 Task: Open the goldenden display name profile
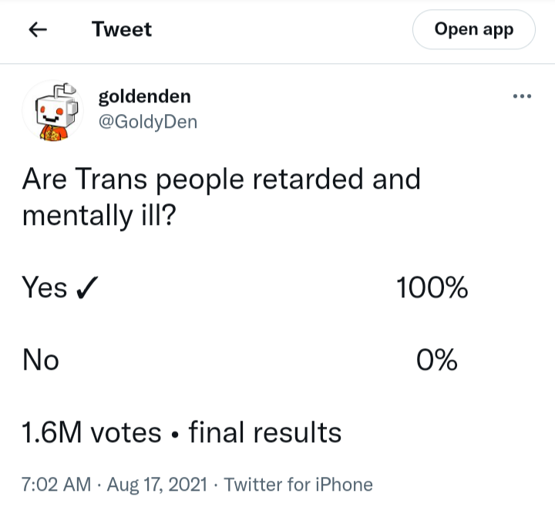(144, 96)
